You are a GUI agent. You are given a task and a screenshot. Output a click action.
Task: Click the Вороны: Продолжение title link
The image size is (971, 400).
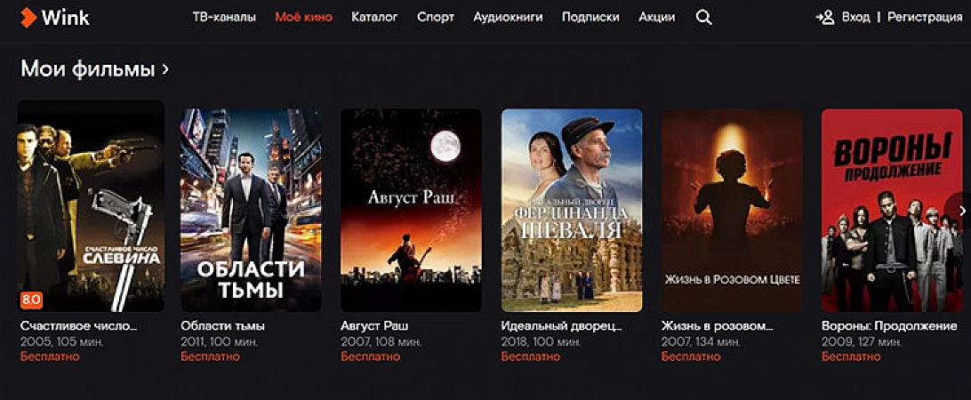pos(889,325)
